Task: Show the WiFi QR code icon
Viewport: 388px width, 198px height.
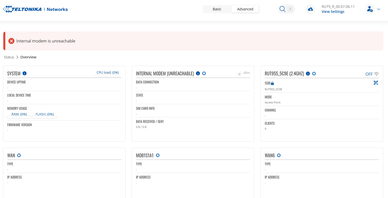Action: click(x=376, y=83)
